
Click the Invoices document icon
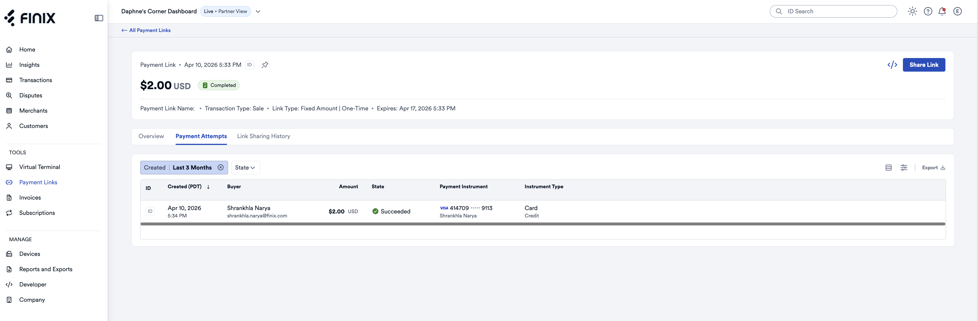(x=9, y=197)
